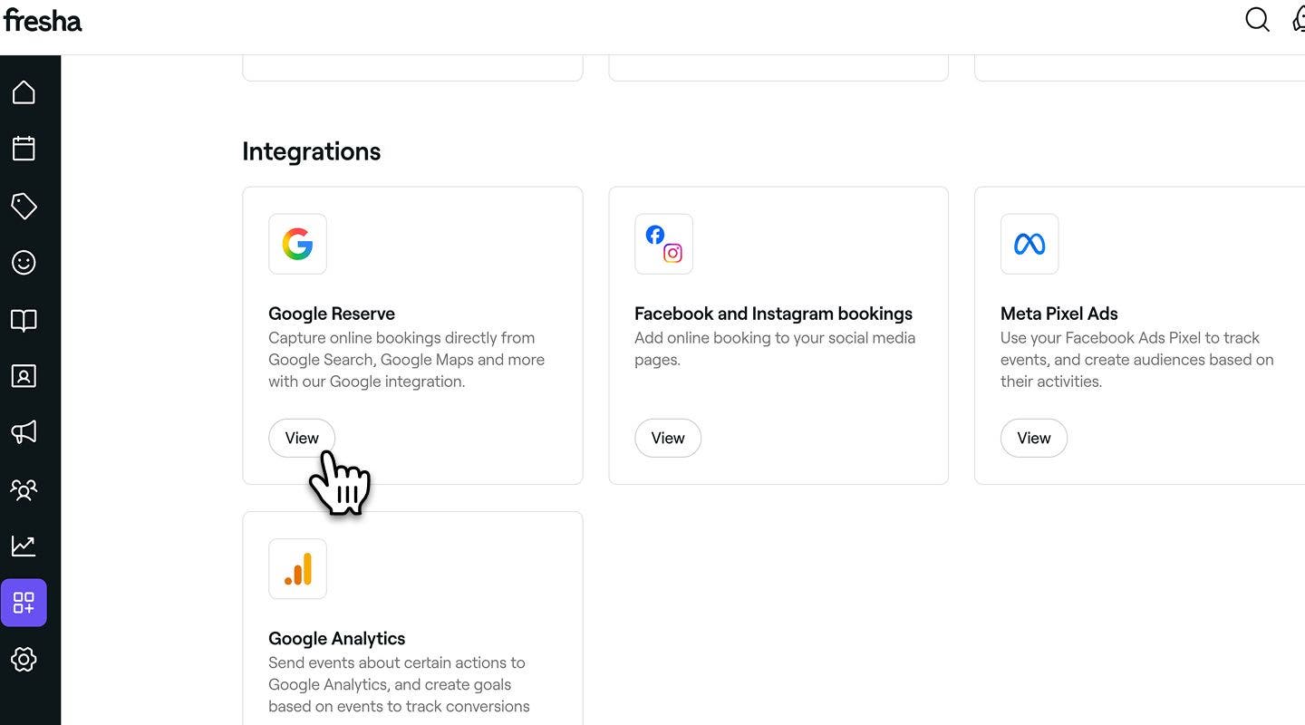View the Meta Pixel Ads integration
The width and height of the screenshot is (1305, 725).
[1034, 438]
